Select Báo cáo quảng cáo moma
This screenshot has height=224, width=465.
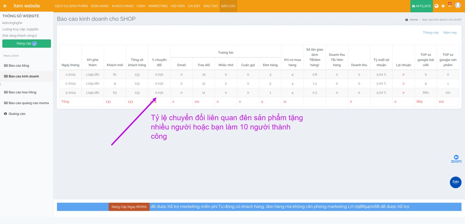click(x=29, y=103)
